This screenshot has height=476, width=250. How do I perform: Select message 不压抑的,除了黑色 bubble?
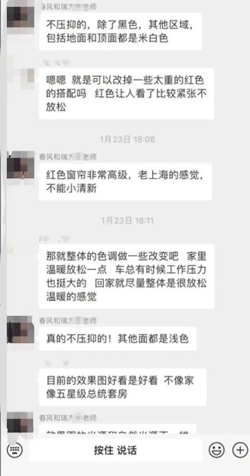click(120, 32)
